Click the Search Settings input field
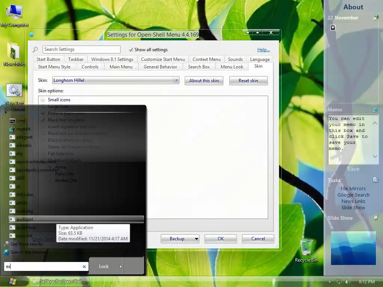Screen dimensions: 383x287 click(x=81, y=50)
